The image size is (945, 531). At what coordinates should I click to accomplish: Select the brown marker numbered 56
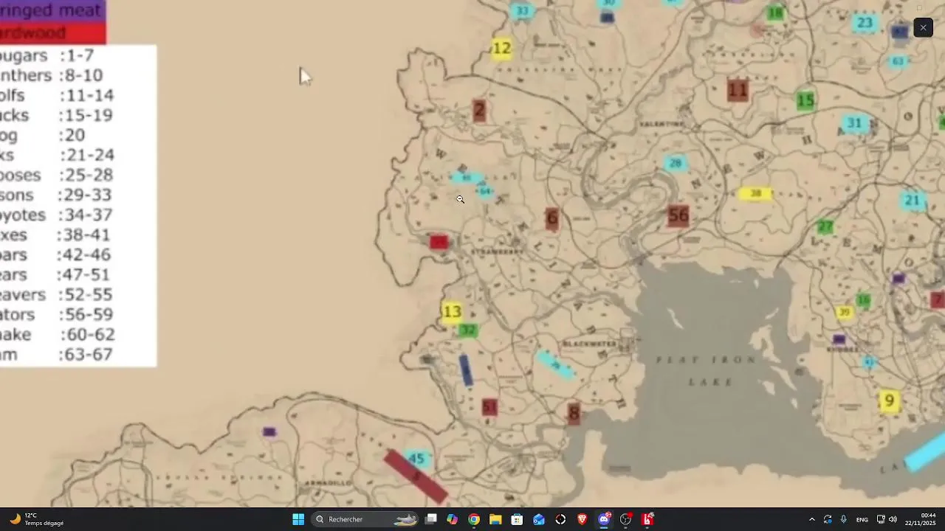click(x=678, y=216)
